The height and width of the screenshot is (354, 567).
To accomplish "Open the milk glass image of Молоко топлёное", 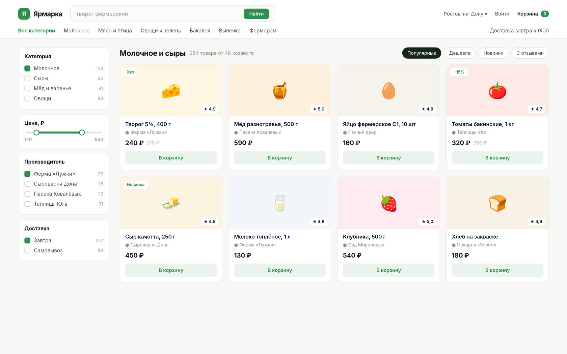I will point(280,203).
